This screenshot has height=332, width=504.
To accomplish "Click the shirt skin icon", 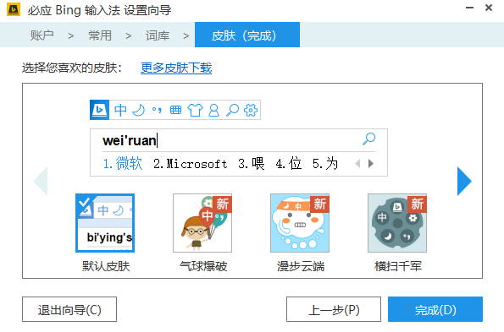I will pyautogui.click(x=195, y=110).
